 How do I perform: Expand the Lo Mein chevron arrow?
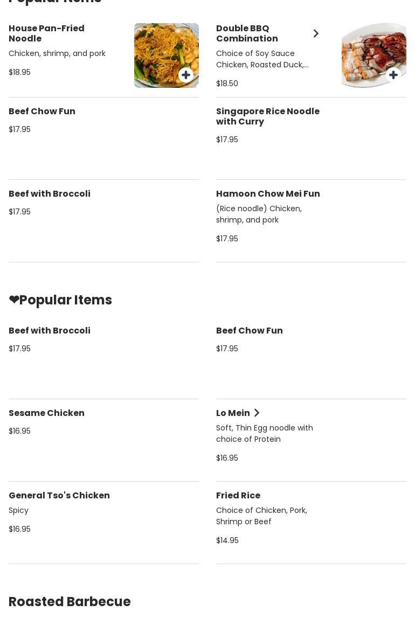(257, 413)
